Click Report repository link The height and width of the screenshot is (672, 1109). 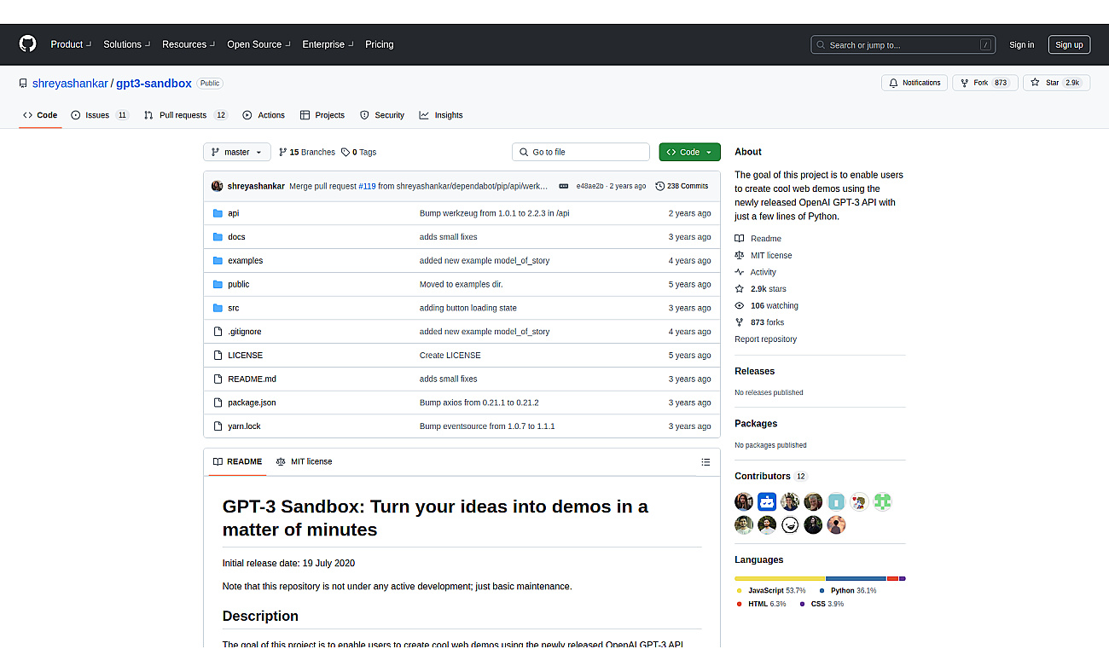click(x=765, y=339)
